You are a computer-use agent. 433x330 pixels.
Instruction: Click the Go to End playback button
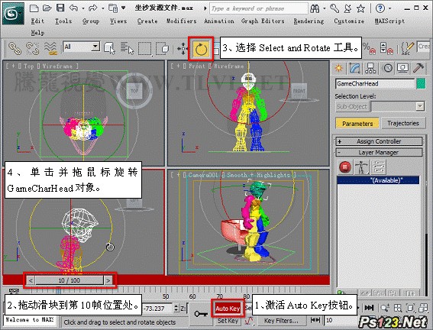click(x=369, y=307)
